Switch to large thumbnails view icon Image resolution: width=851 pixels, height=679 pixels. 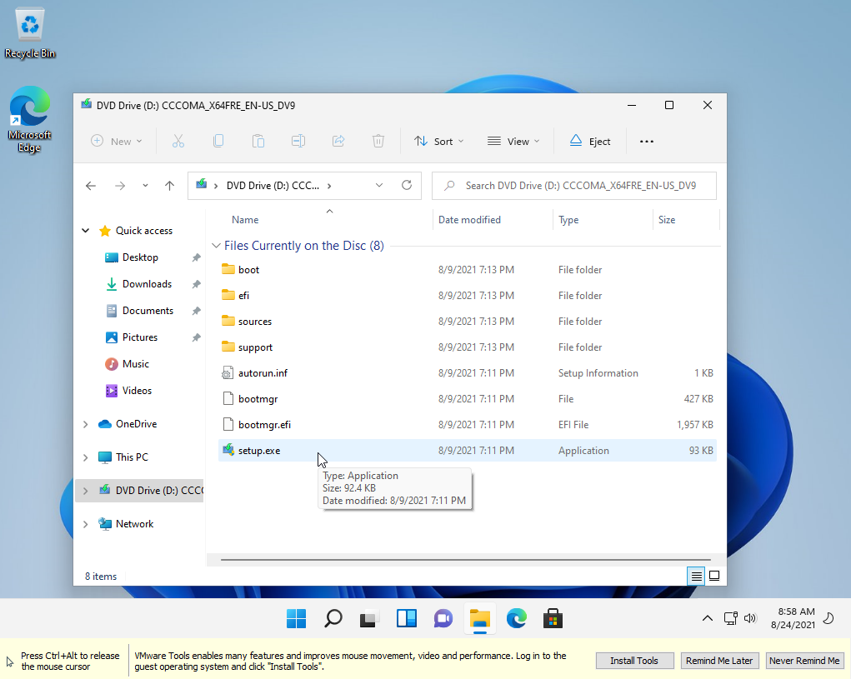(714, 576)
